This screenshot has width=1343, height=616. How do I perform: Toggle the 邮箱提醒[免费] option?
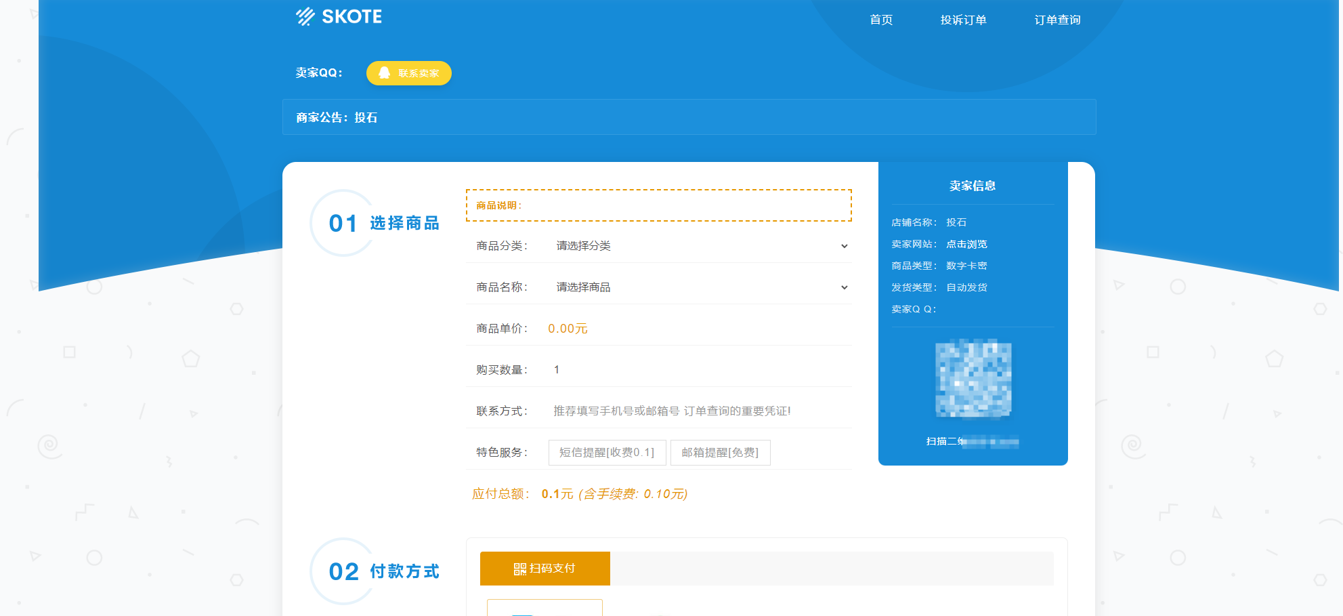(x=720, y=453)
